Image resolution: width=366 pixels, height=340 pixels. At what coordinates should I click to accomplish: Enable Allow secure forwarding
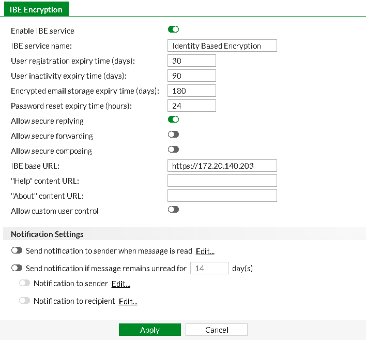click(x=173, y=135)
